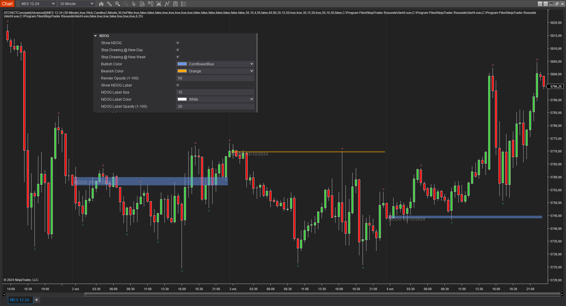
Task: Click the 3 oct. date on time axis
Action: click(x=233, y=289)
